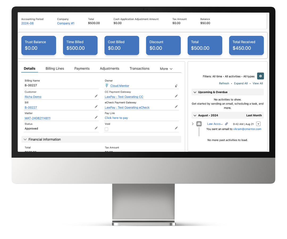Edit the Customer field using its pencil icon
This screenshot has width=287, height=239.
(96, 96)
